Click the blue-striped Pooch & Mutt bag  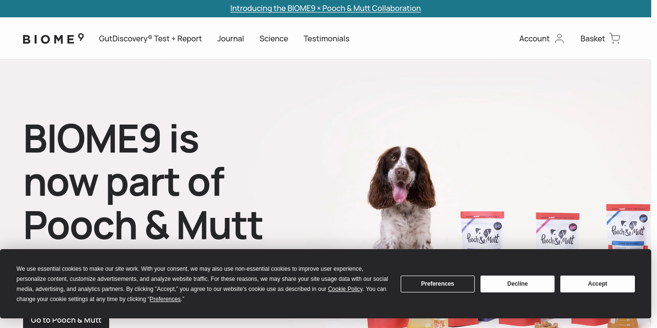click(628, 226)
